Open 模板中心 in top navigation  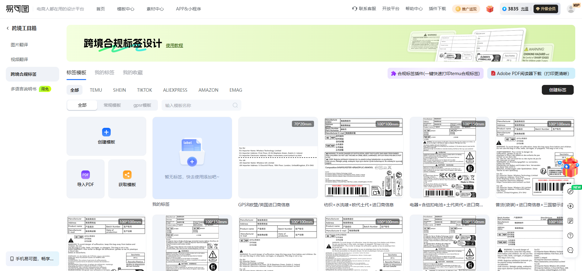click(x=126, y=9)
